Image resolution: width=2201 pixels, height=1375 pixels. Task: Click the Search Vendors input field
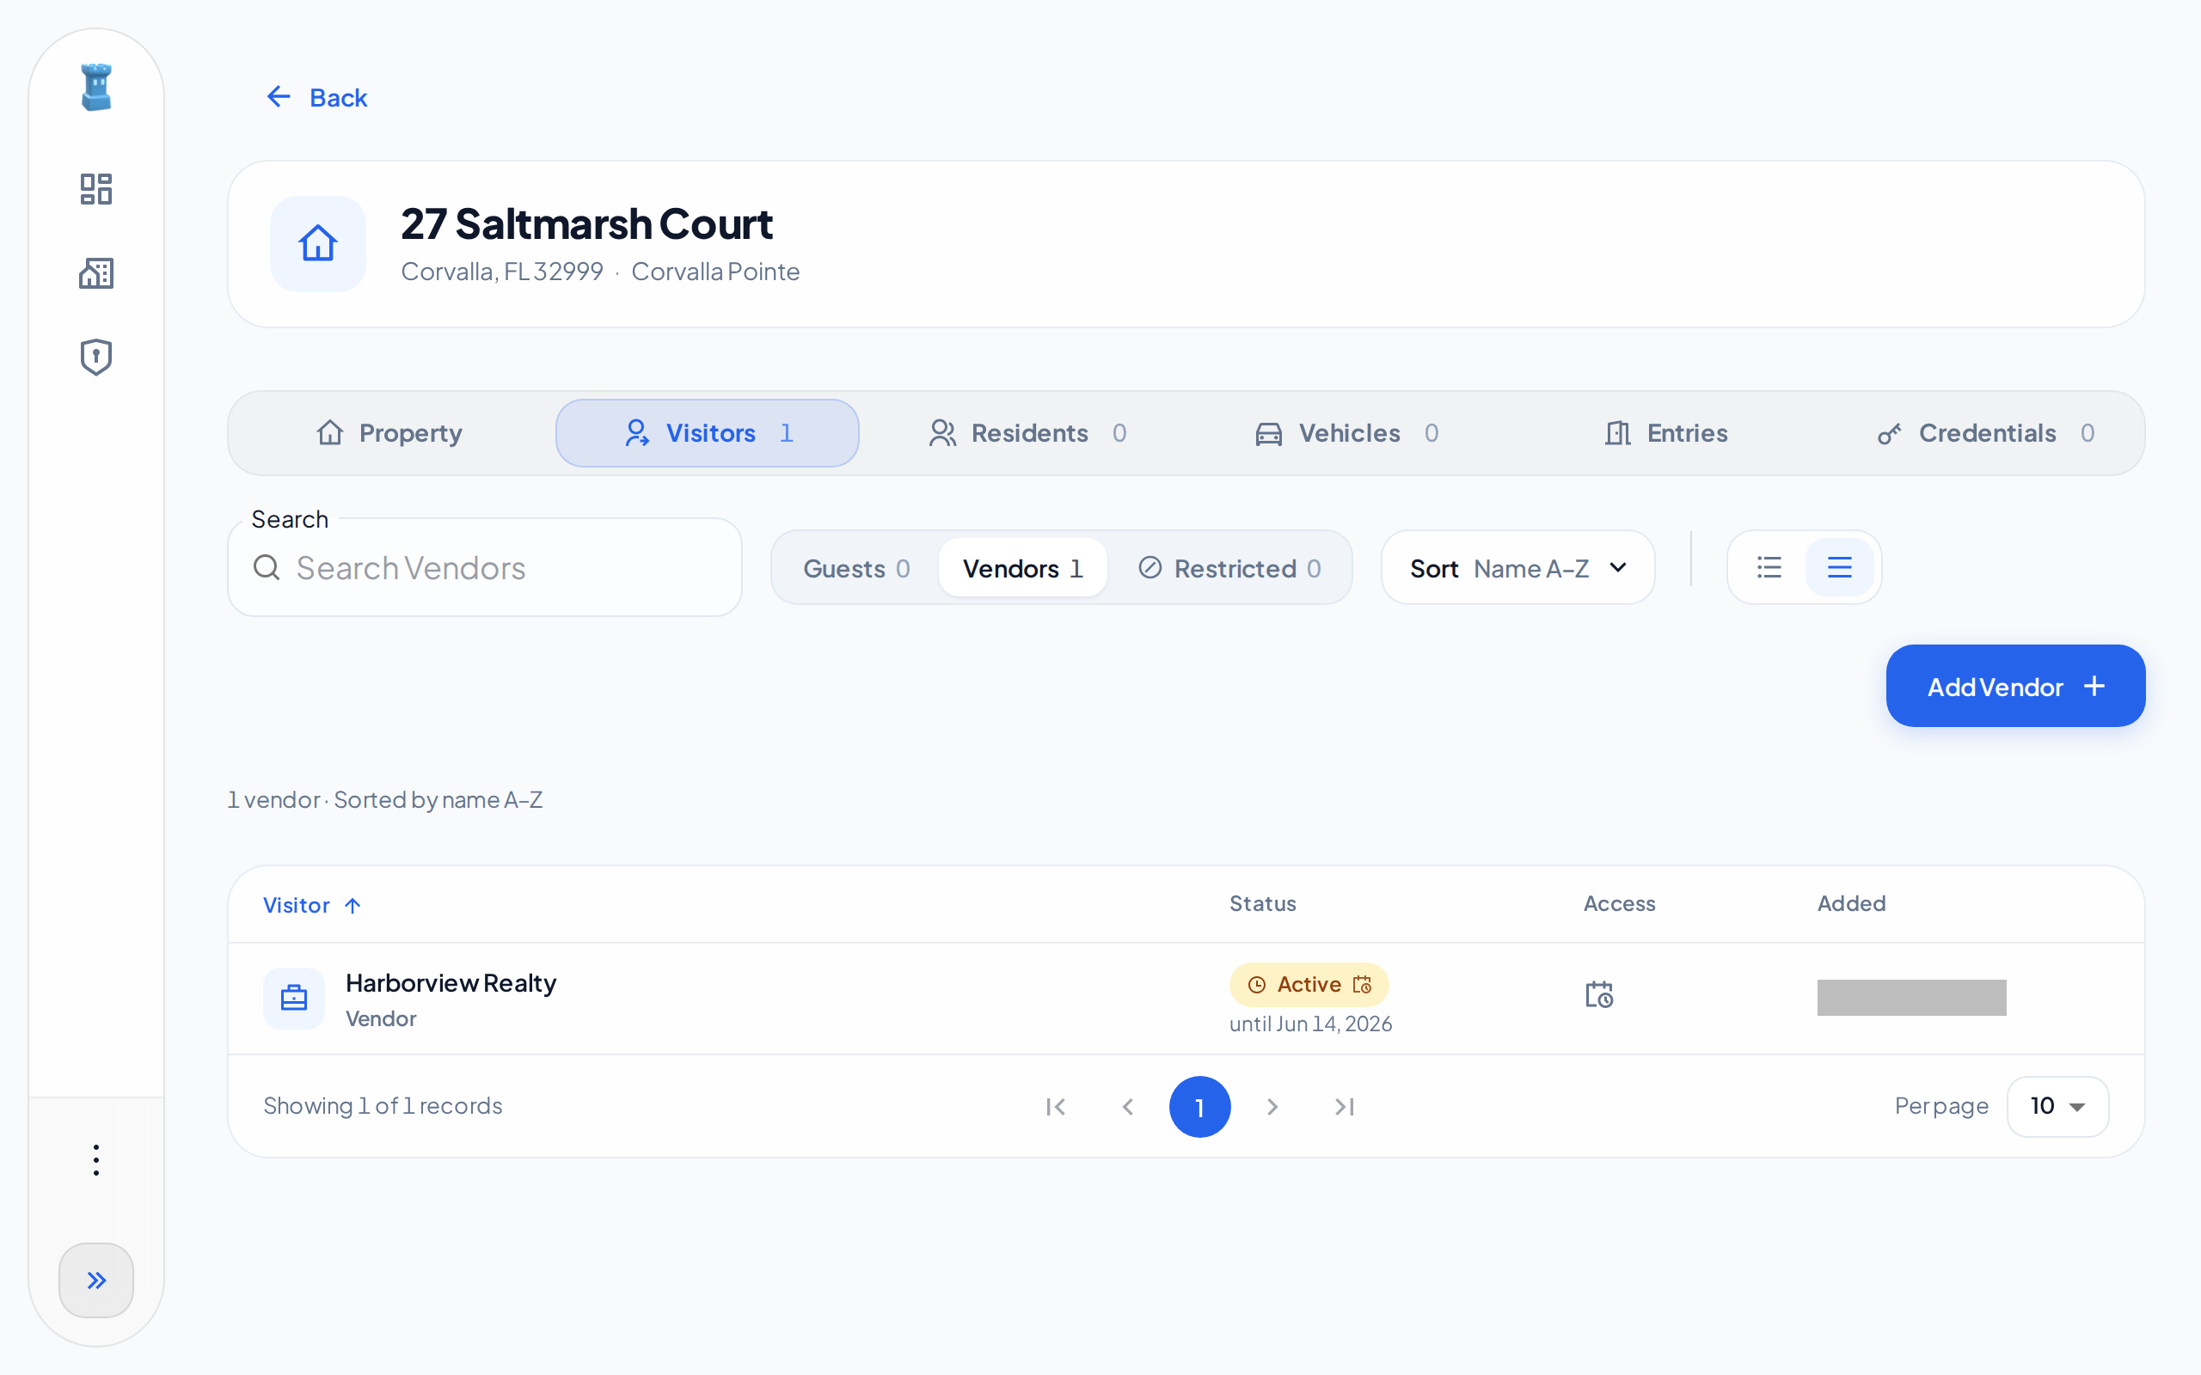coord(485,568)
